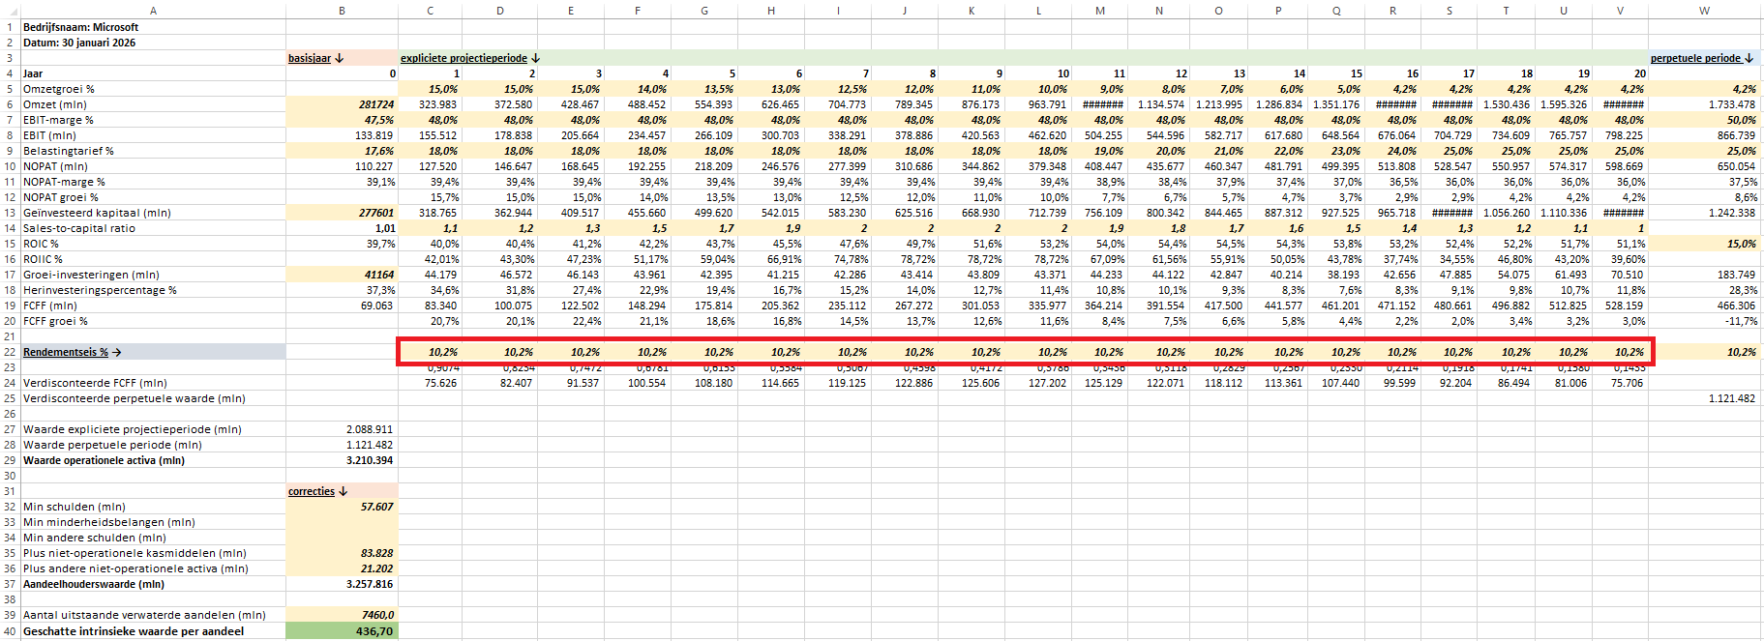
Task: Select column B header
Action: coord(342,11)
